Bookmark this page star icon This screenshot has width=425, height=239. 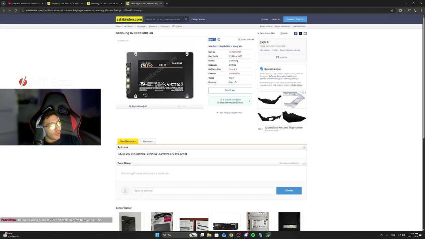coord(392,10)
